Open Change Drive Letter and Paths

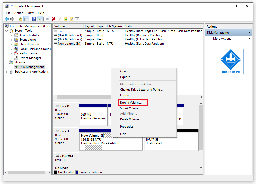click(141, 89)
